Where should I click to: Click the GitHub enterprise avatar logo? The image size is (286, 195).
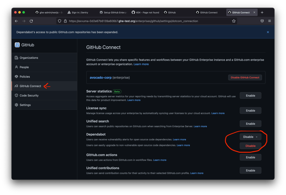(x=17, y=45)
